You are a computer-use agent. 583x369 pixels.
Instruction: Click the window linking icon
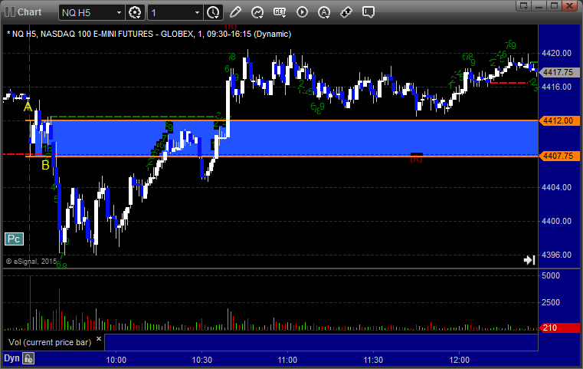click(346, 12)
